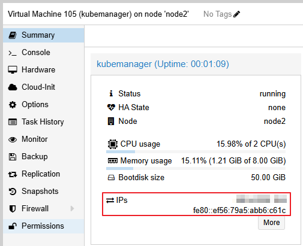Click the Virtual Machine 105 header title
Viewport: 303px width, 246px height.
(x=98, y=14)
